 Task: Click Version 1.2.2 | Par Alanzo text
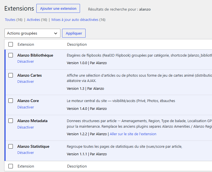point(87,134)
